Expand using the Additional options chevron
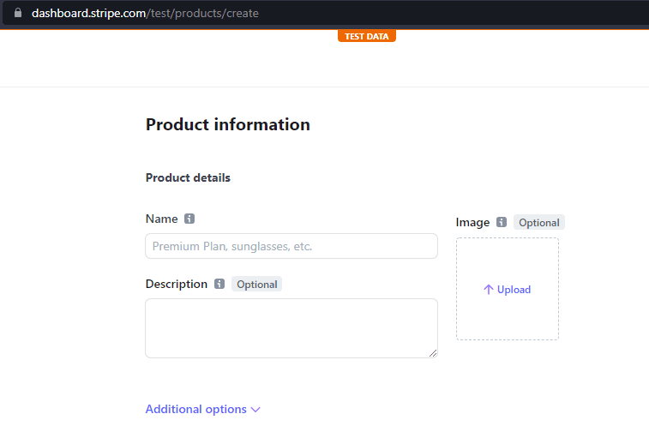 coord(255,410)
